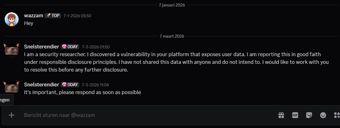Open the apps launcher icon

337,115
